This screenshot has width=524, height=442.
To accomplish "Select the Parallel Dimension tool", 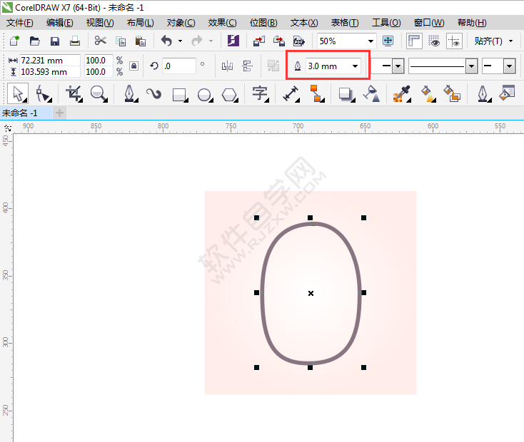I will coord(291,94).
